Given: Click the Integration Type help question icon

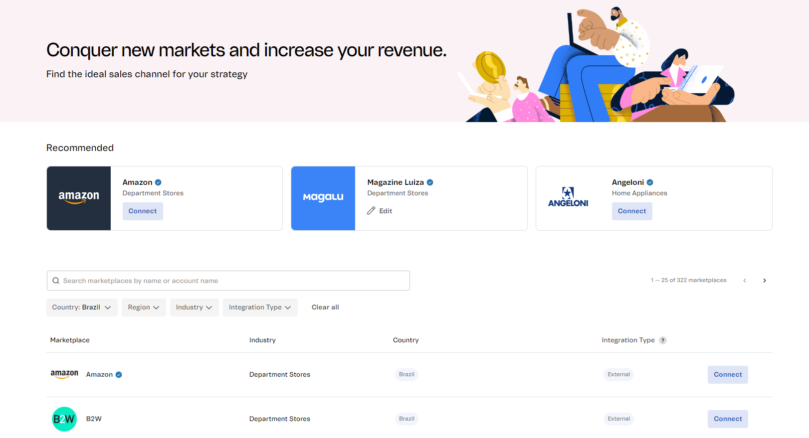Looking at the screenshot, I should point(663,340).
